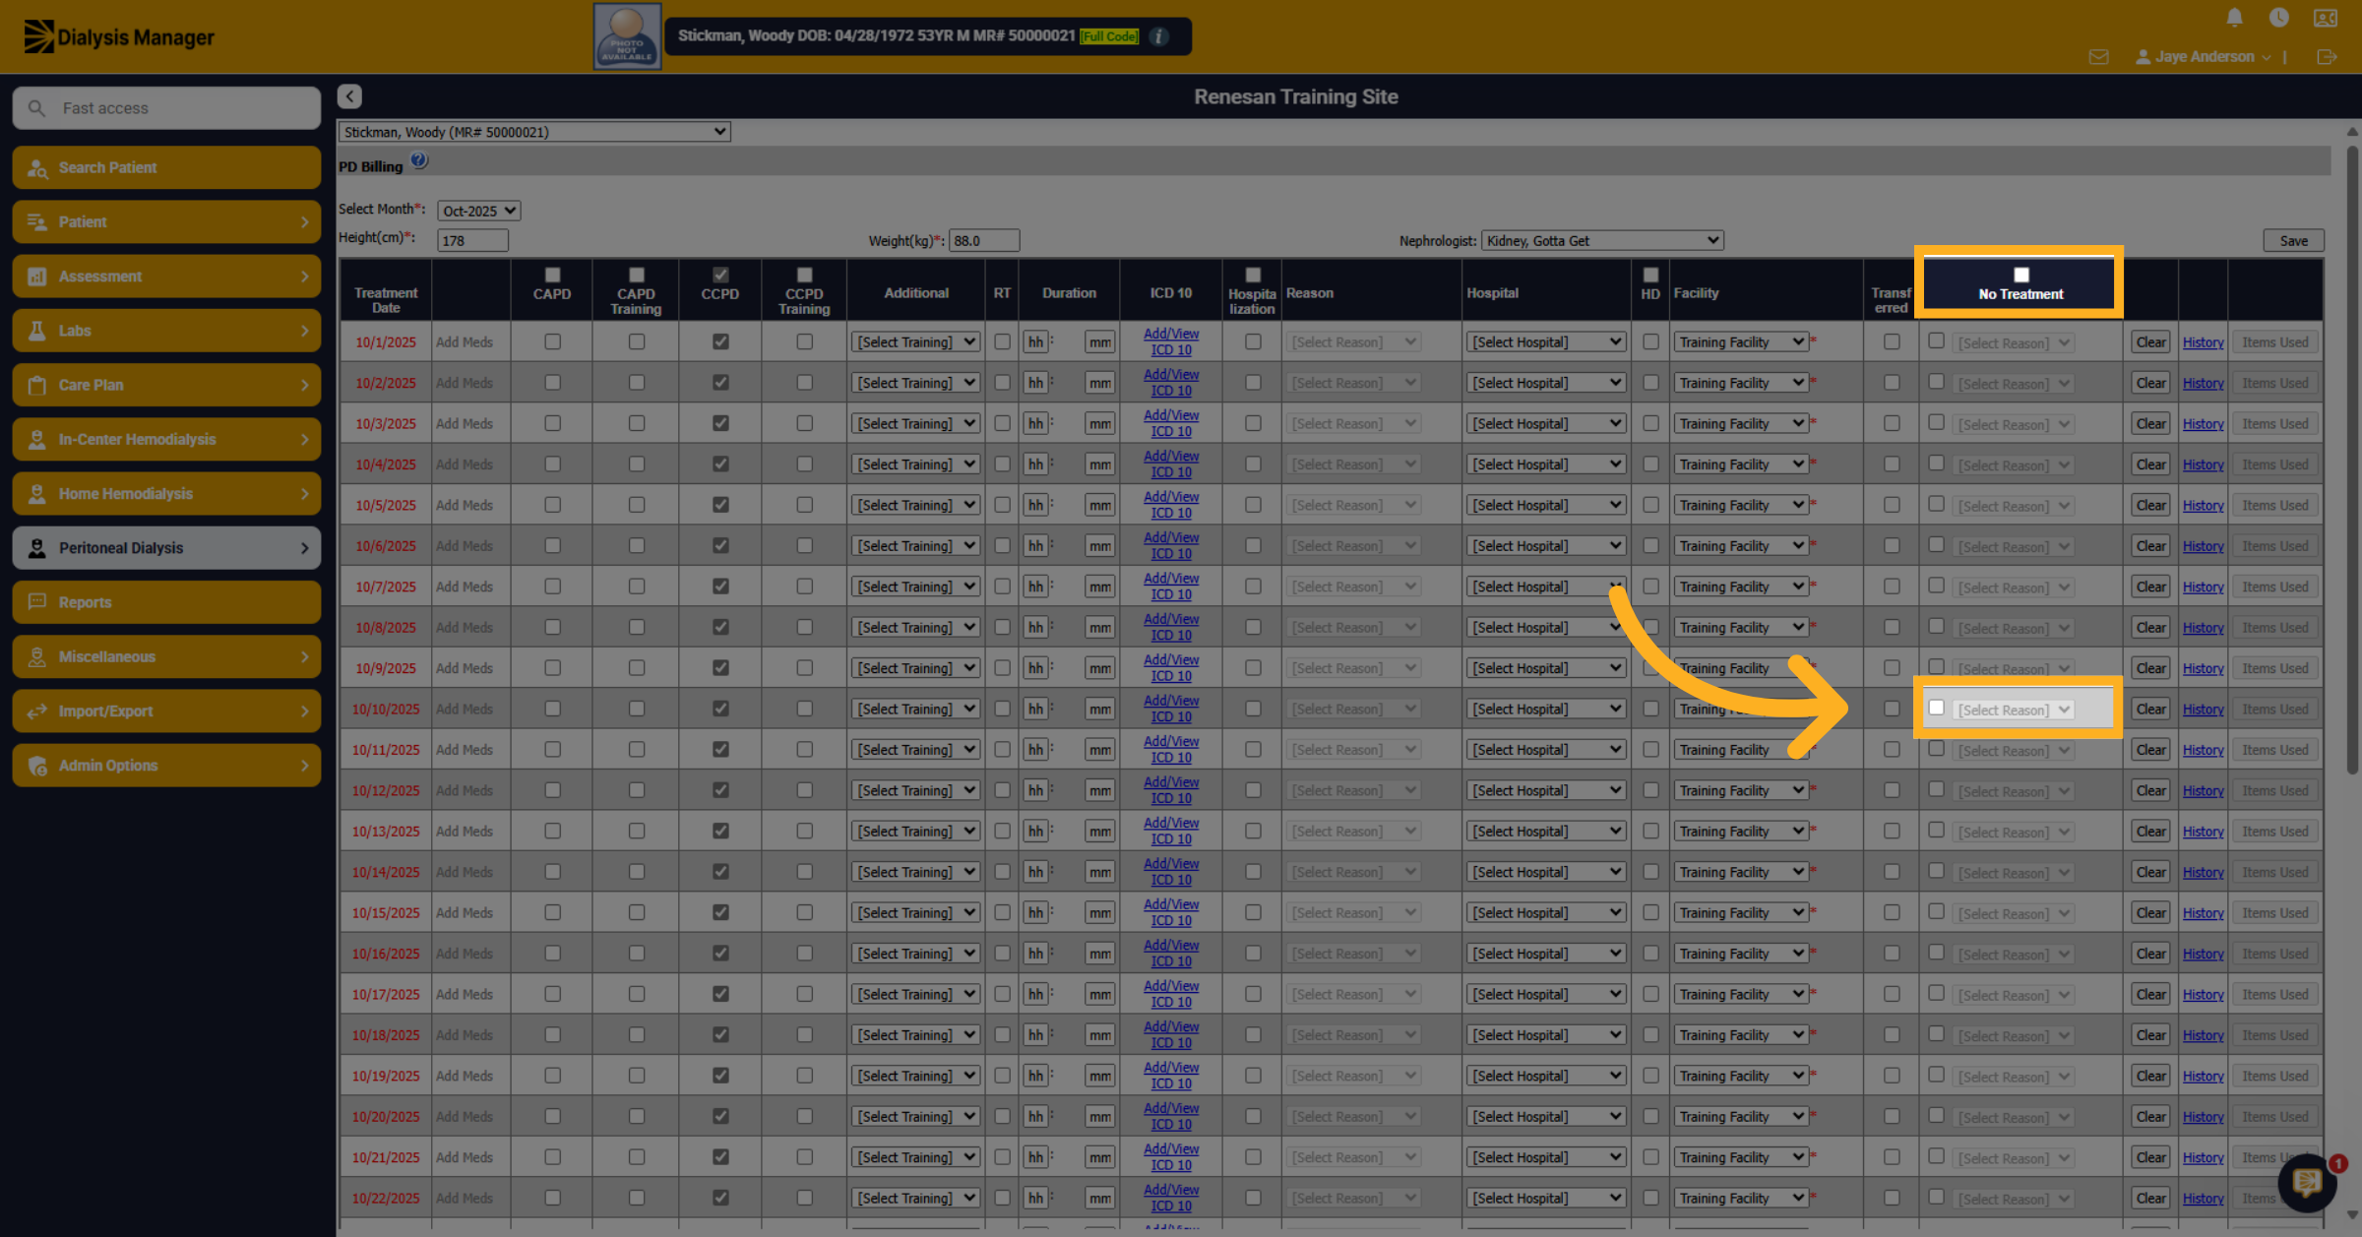This screenshot has width=2362, height=1237.
Task: Open Select Hospital dropdown for 10/3/2025
Action: click(x=1545, y=423)
